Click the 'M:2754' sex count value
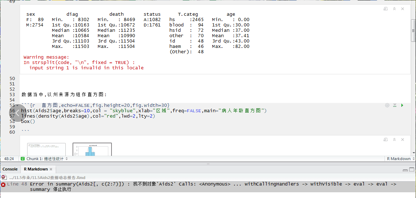The height and width of the screenshot is (198, 416). [x=35, y=25]
